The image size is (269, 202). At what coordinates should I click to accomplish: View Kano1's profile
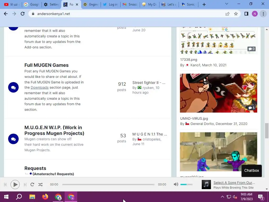pos(195,65)
